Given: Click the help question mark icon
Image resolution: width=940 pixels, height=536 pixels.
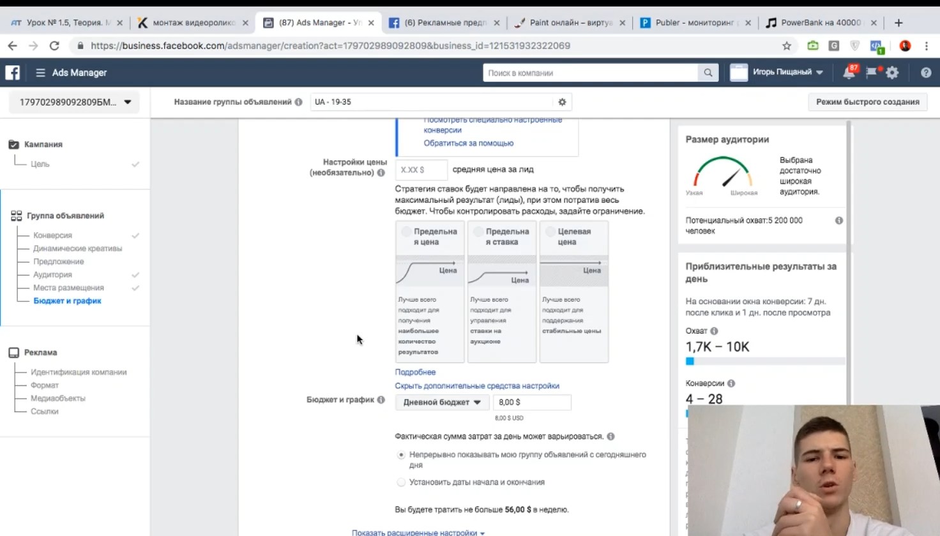Looking at the screenshot, I should click(925, 73).
